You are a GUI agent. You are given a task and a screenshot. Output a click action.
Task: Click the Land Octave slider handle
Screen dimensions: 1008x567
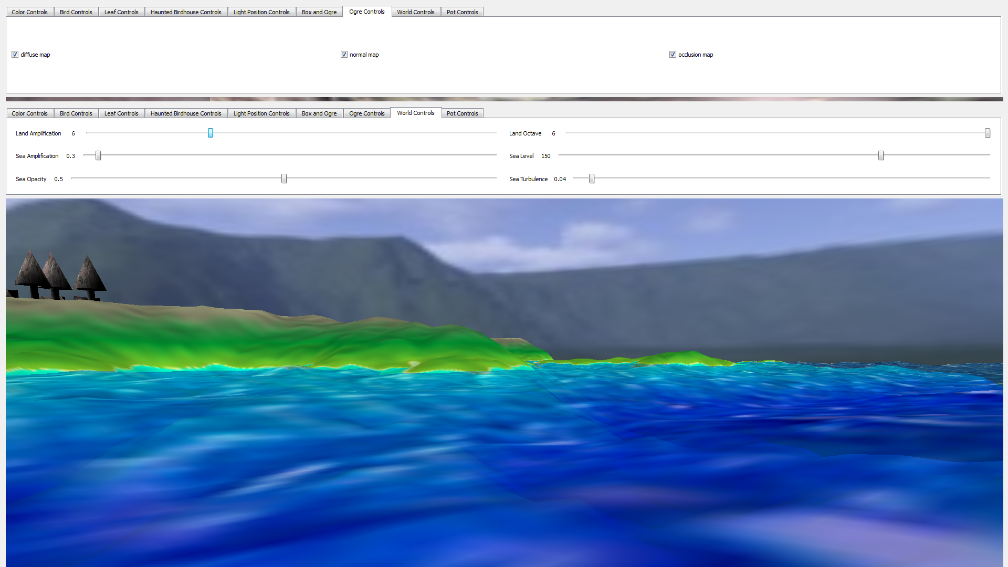click(988, 133)
